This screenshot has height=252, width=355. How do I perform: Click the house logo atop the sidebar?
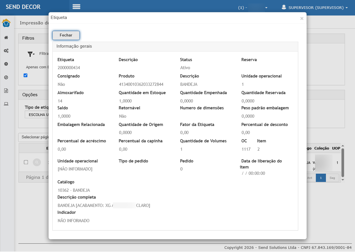[x=6, y=23]
